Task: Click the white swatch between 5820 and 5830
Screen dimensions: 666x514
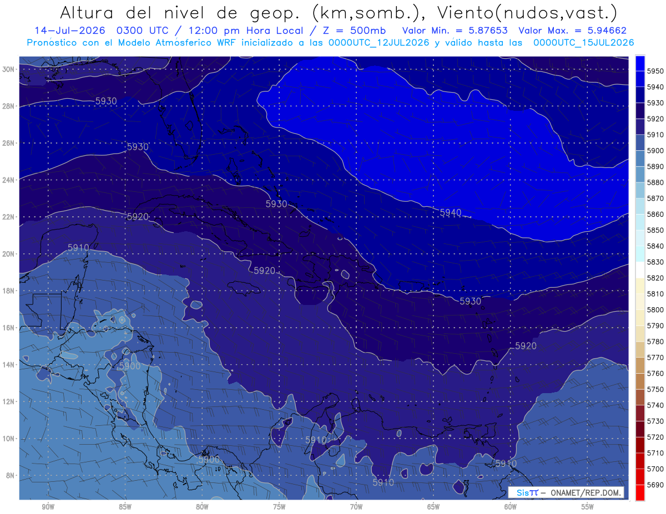Action: pyautogui.click(x=640, y=270)
